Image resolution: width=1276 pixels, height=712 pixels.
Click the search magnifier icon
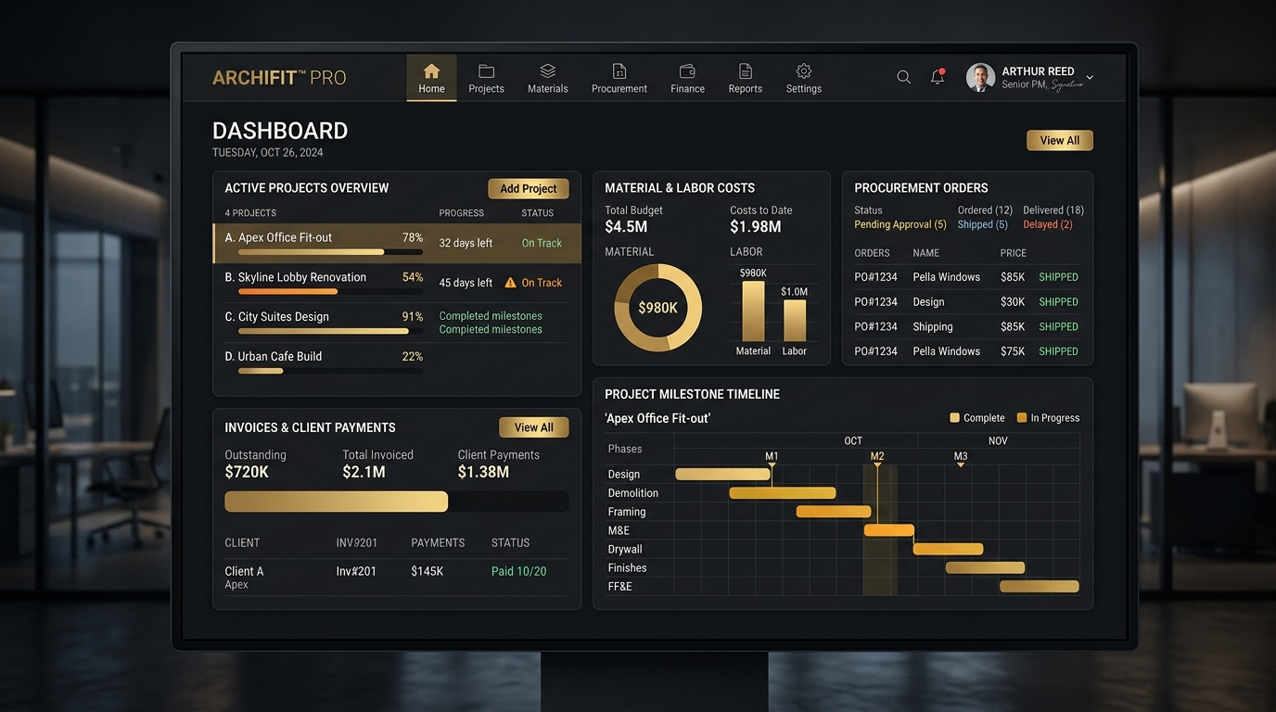click(x=903, y=78)
